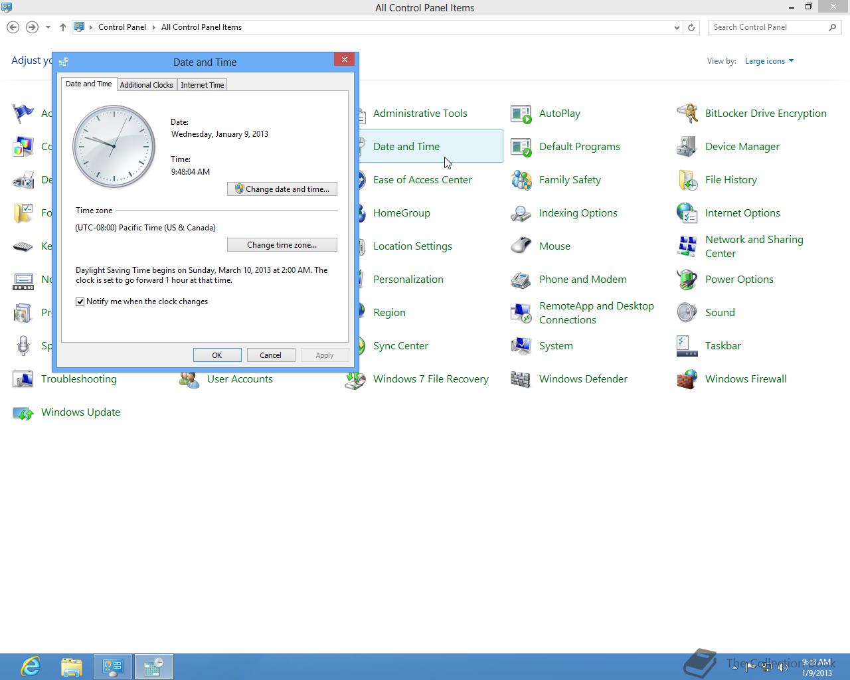Select the Date and Time taskbar button

tap(153, 666)
